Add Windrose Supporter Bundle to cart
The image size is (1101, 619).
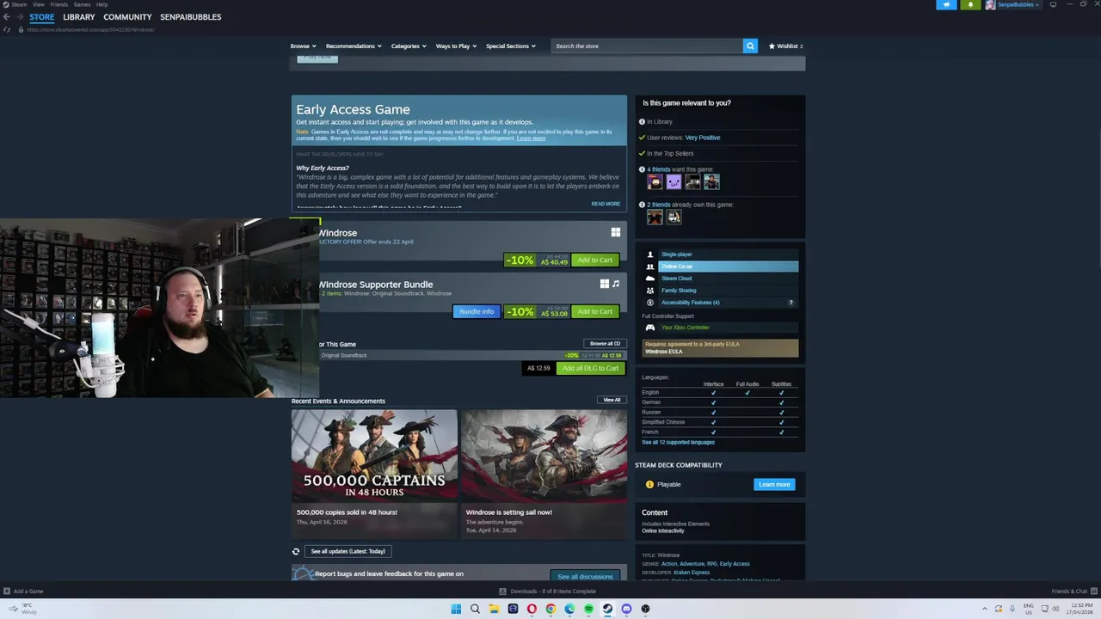pyautogui.click(x=595, y=311)
